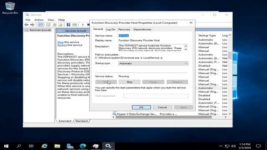The height and width of the screenshot is (150, 267).
Task: Switch to the Dependencies tab
Action: point(142,30)
